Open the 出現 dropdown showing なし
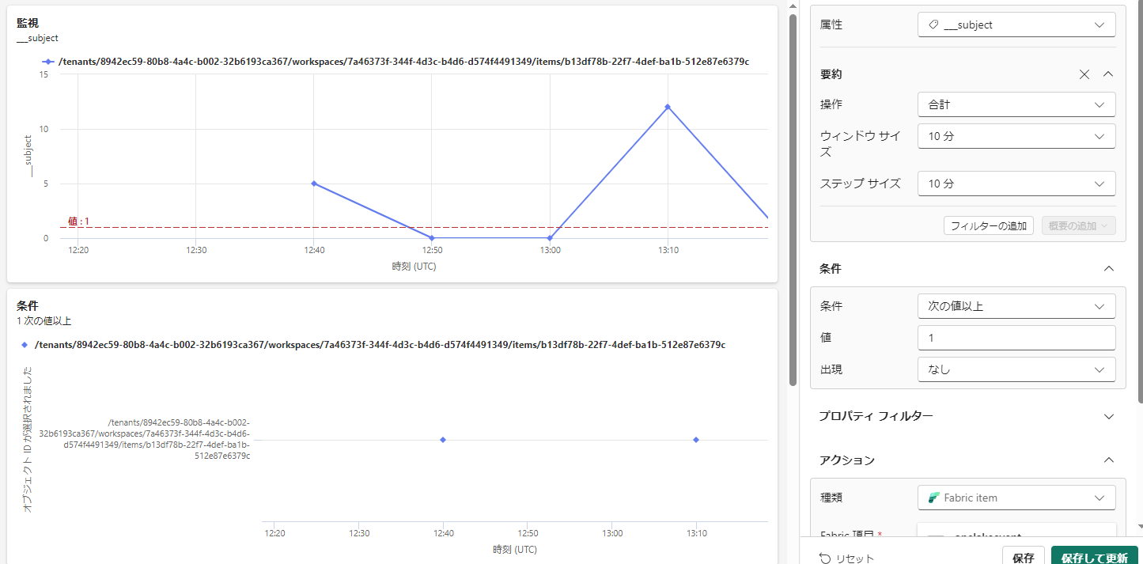 [1016, 369]
